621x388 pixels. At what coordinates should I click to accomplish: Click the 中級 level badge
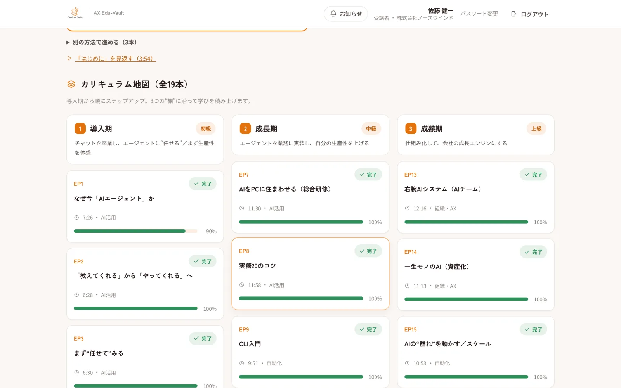(x=371, y=129)
